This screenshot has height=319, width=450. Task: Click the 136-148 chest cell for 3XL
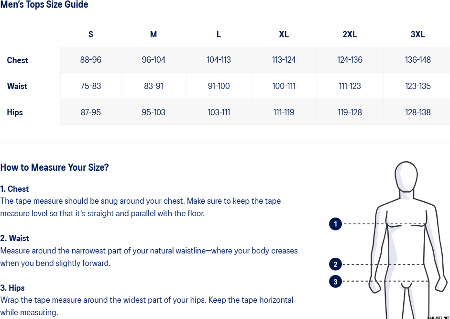(417, 60)
